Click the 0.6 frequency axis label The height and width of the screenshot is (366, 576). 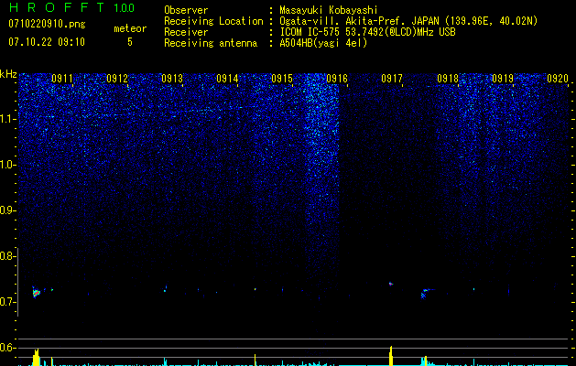point(7,348)
